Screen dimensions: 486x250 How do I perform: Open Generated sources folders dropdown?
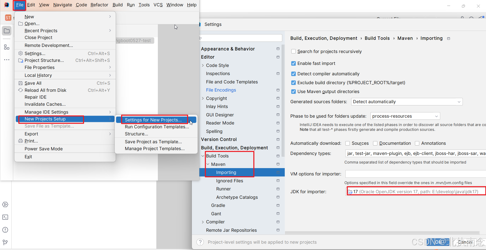pyautogui.click(x=407, y=102)
